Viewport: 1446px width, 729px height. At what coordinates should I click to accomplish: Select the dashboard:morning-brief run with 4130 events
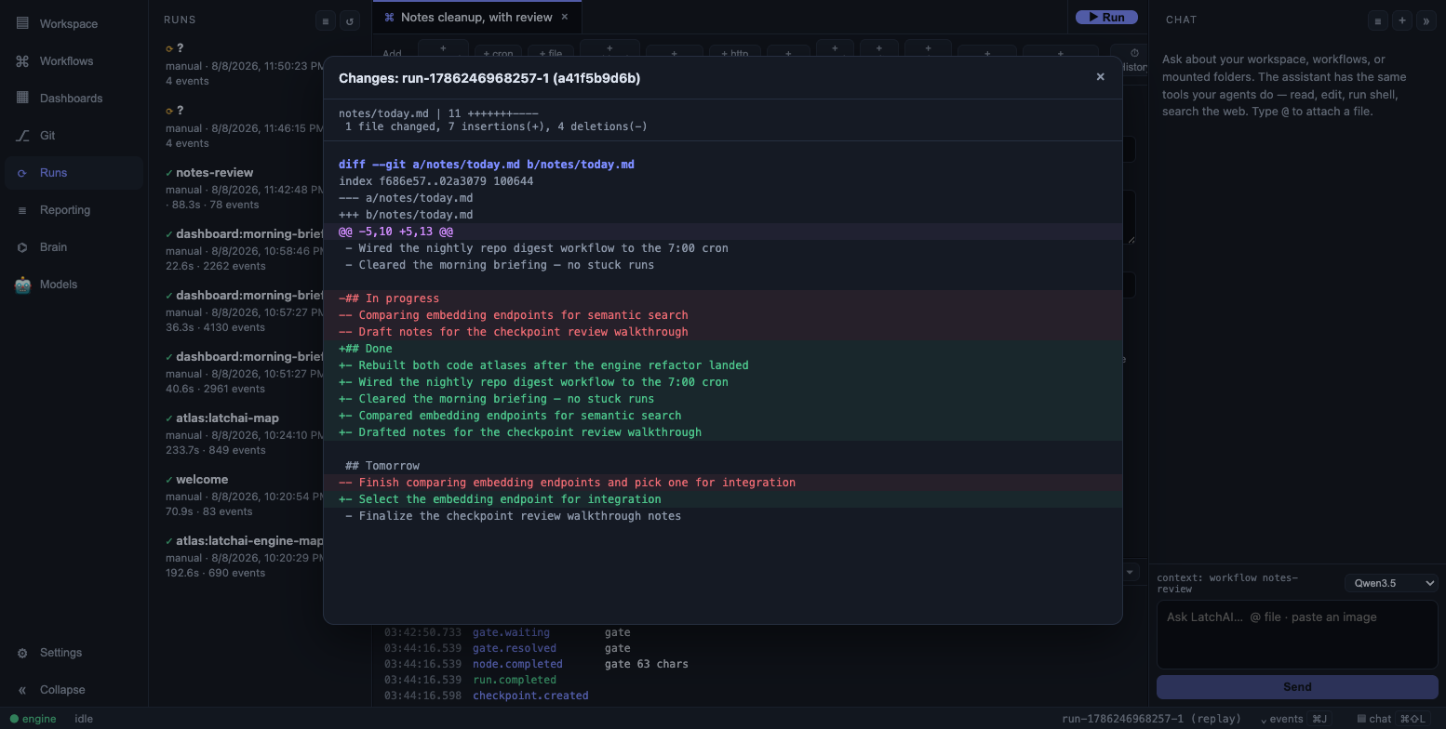(242, 311)
